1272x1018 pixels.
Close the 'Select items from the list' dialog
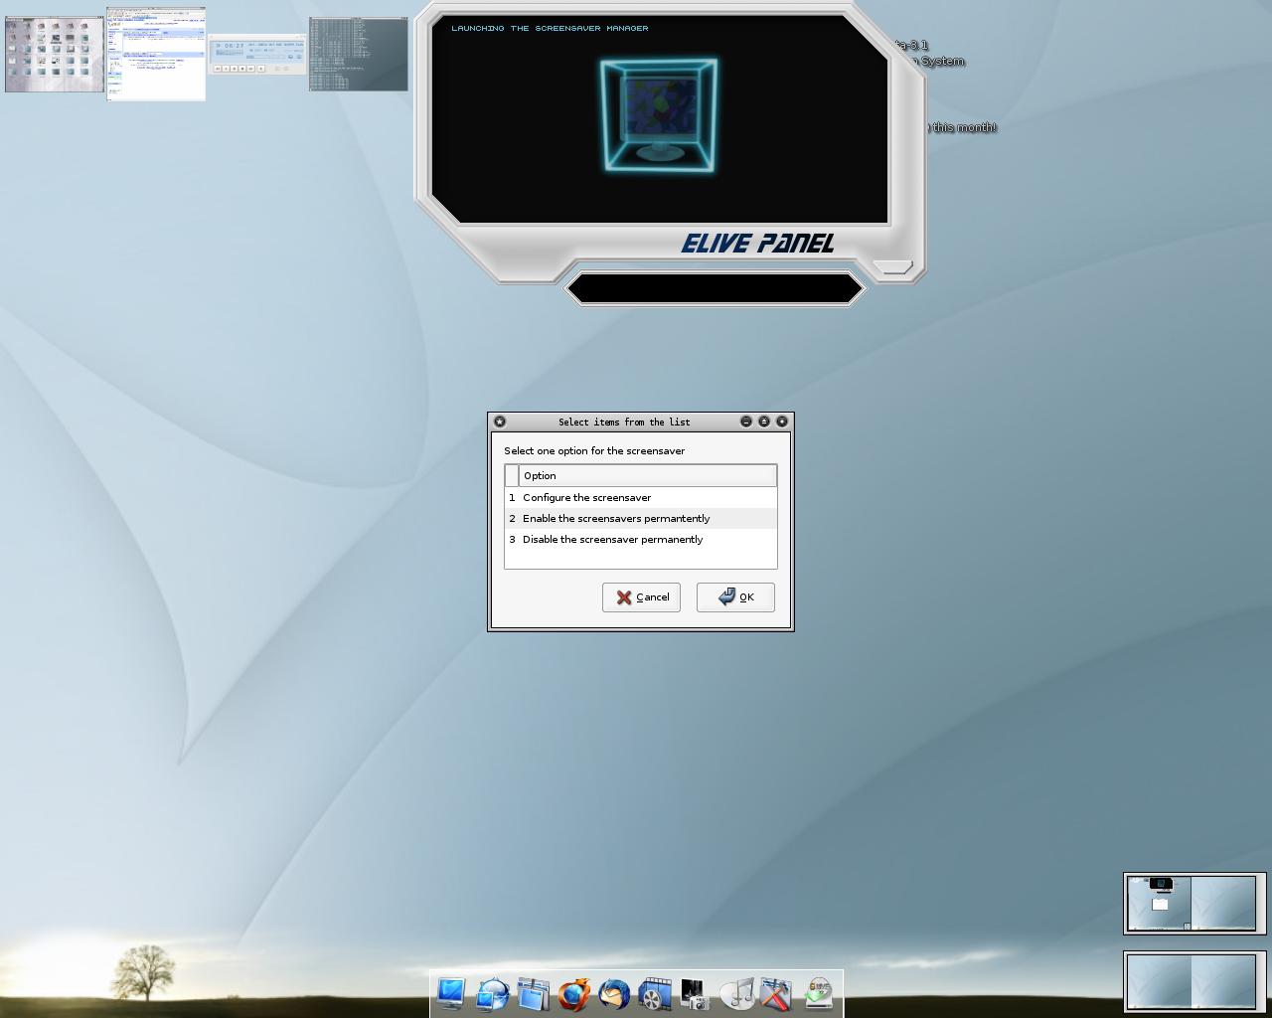[782, 422]
